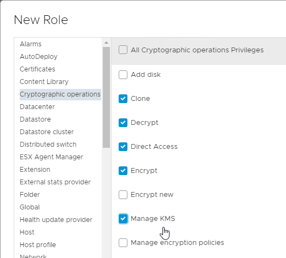
Task: Select the Datastore cluster category
Action: pyautogui.click(x=46, y=132)
